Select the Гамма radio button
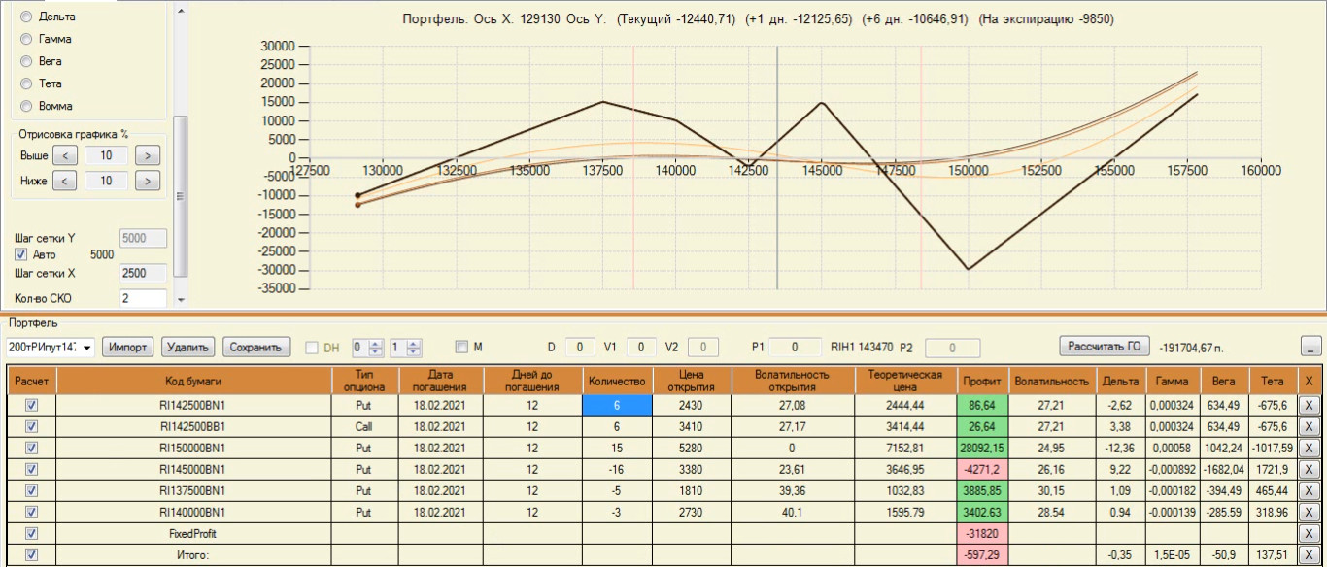This screenshot has height=567, width=1327. [26, 39]
